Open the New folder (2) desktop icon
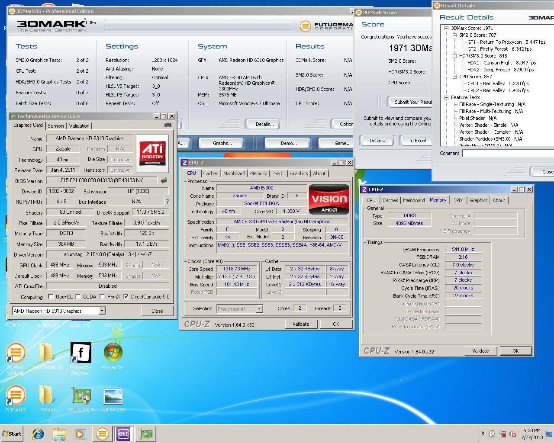Screen dimensions: 554x443 48,357
